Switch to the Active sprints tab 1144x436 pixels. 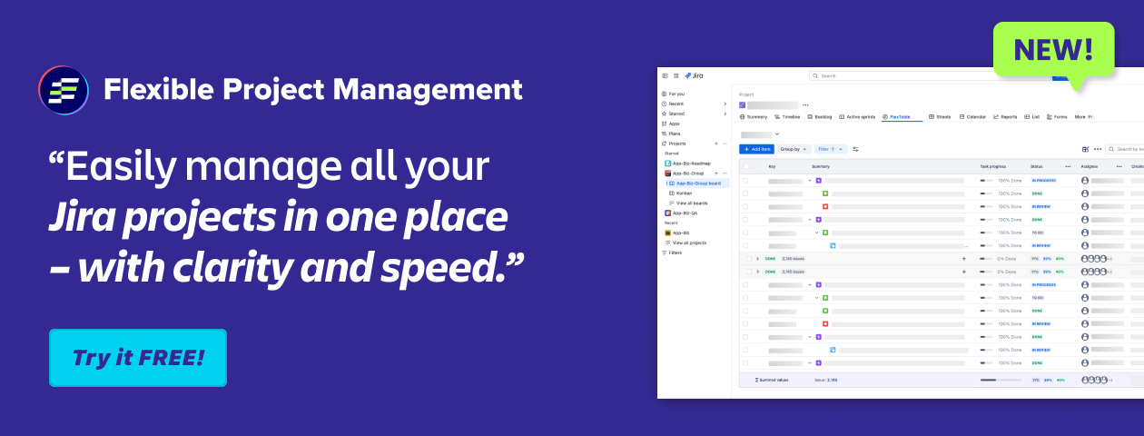click(858, 117)
